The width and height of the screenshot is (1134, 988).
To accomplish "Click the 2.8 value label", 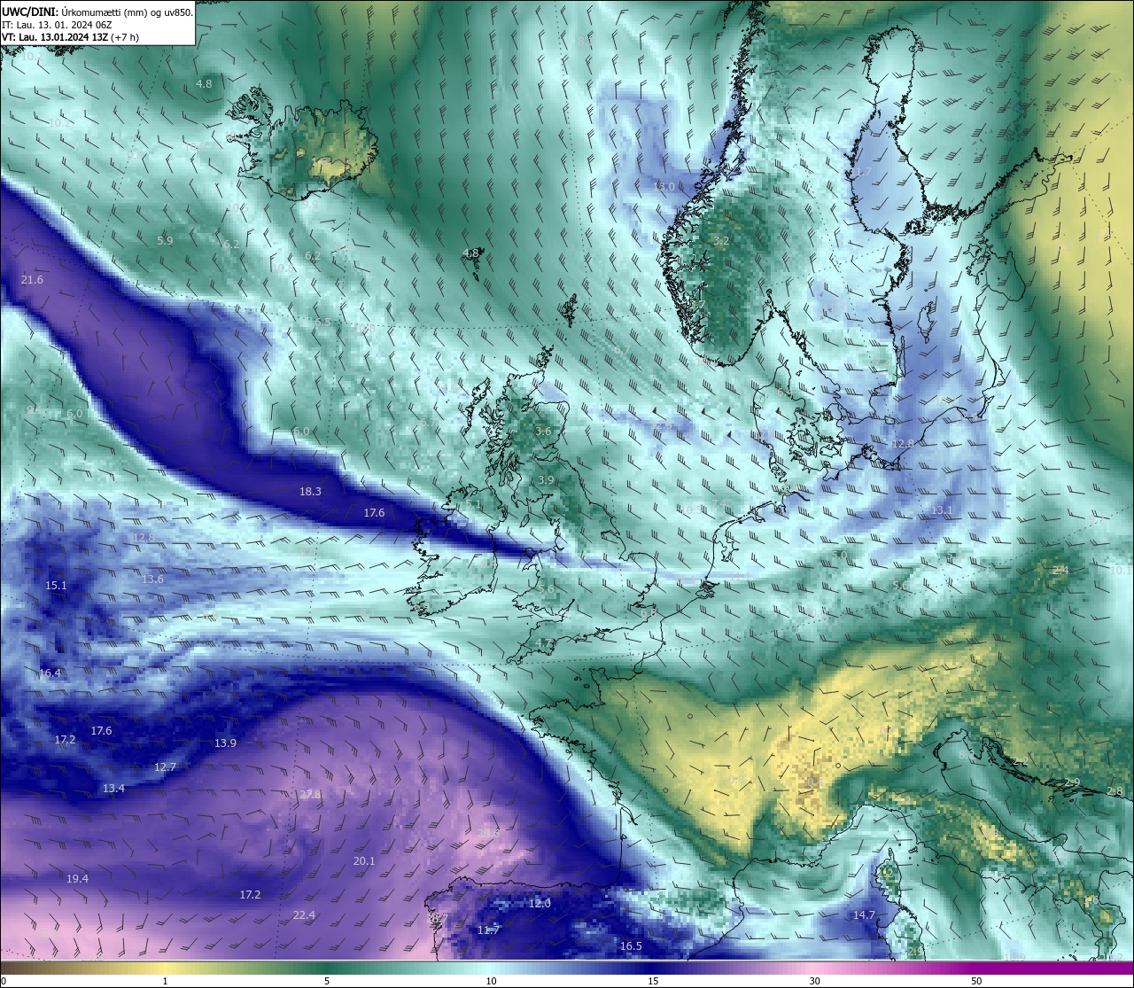I will (1115, 791).
